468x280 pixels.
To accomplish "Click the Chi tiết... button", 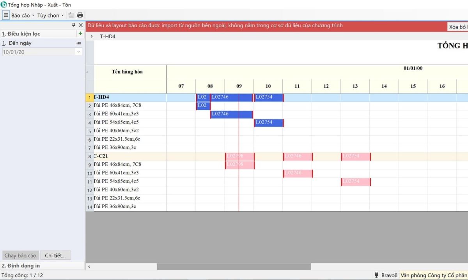I will [55, 256].
